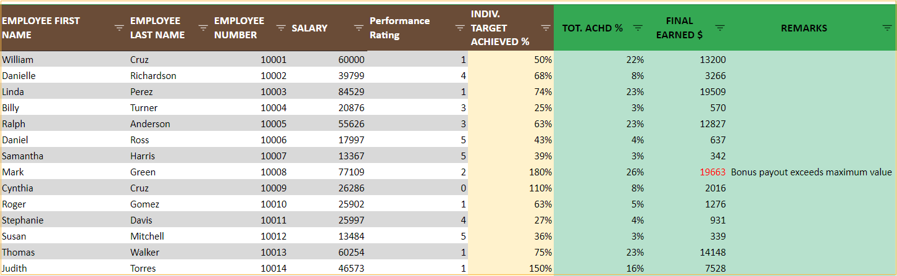Select last name cell Ross
Screen dimensions: 897x276
click(170, 140)
